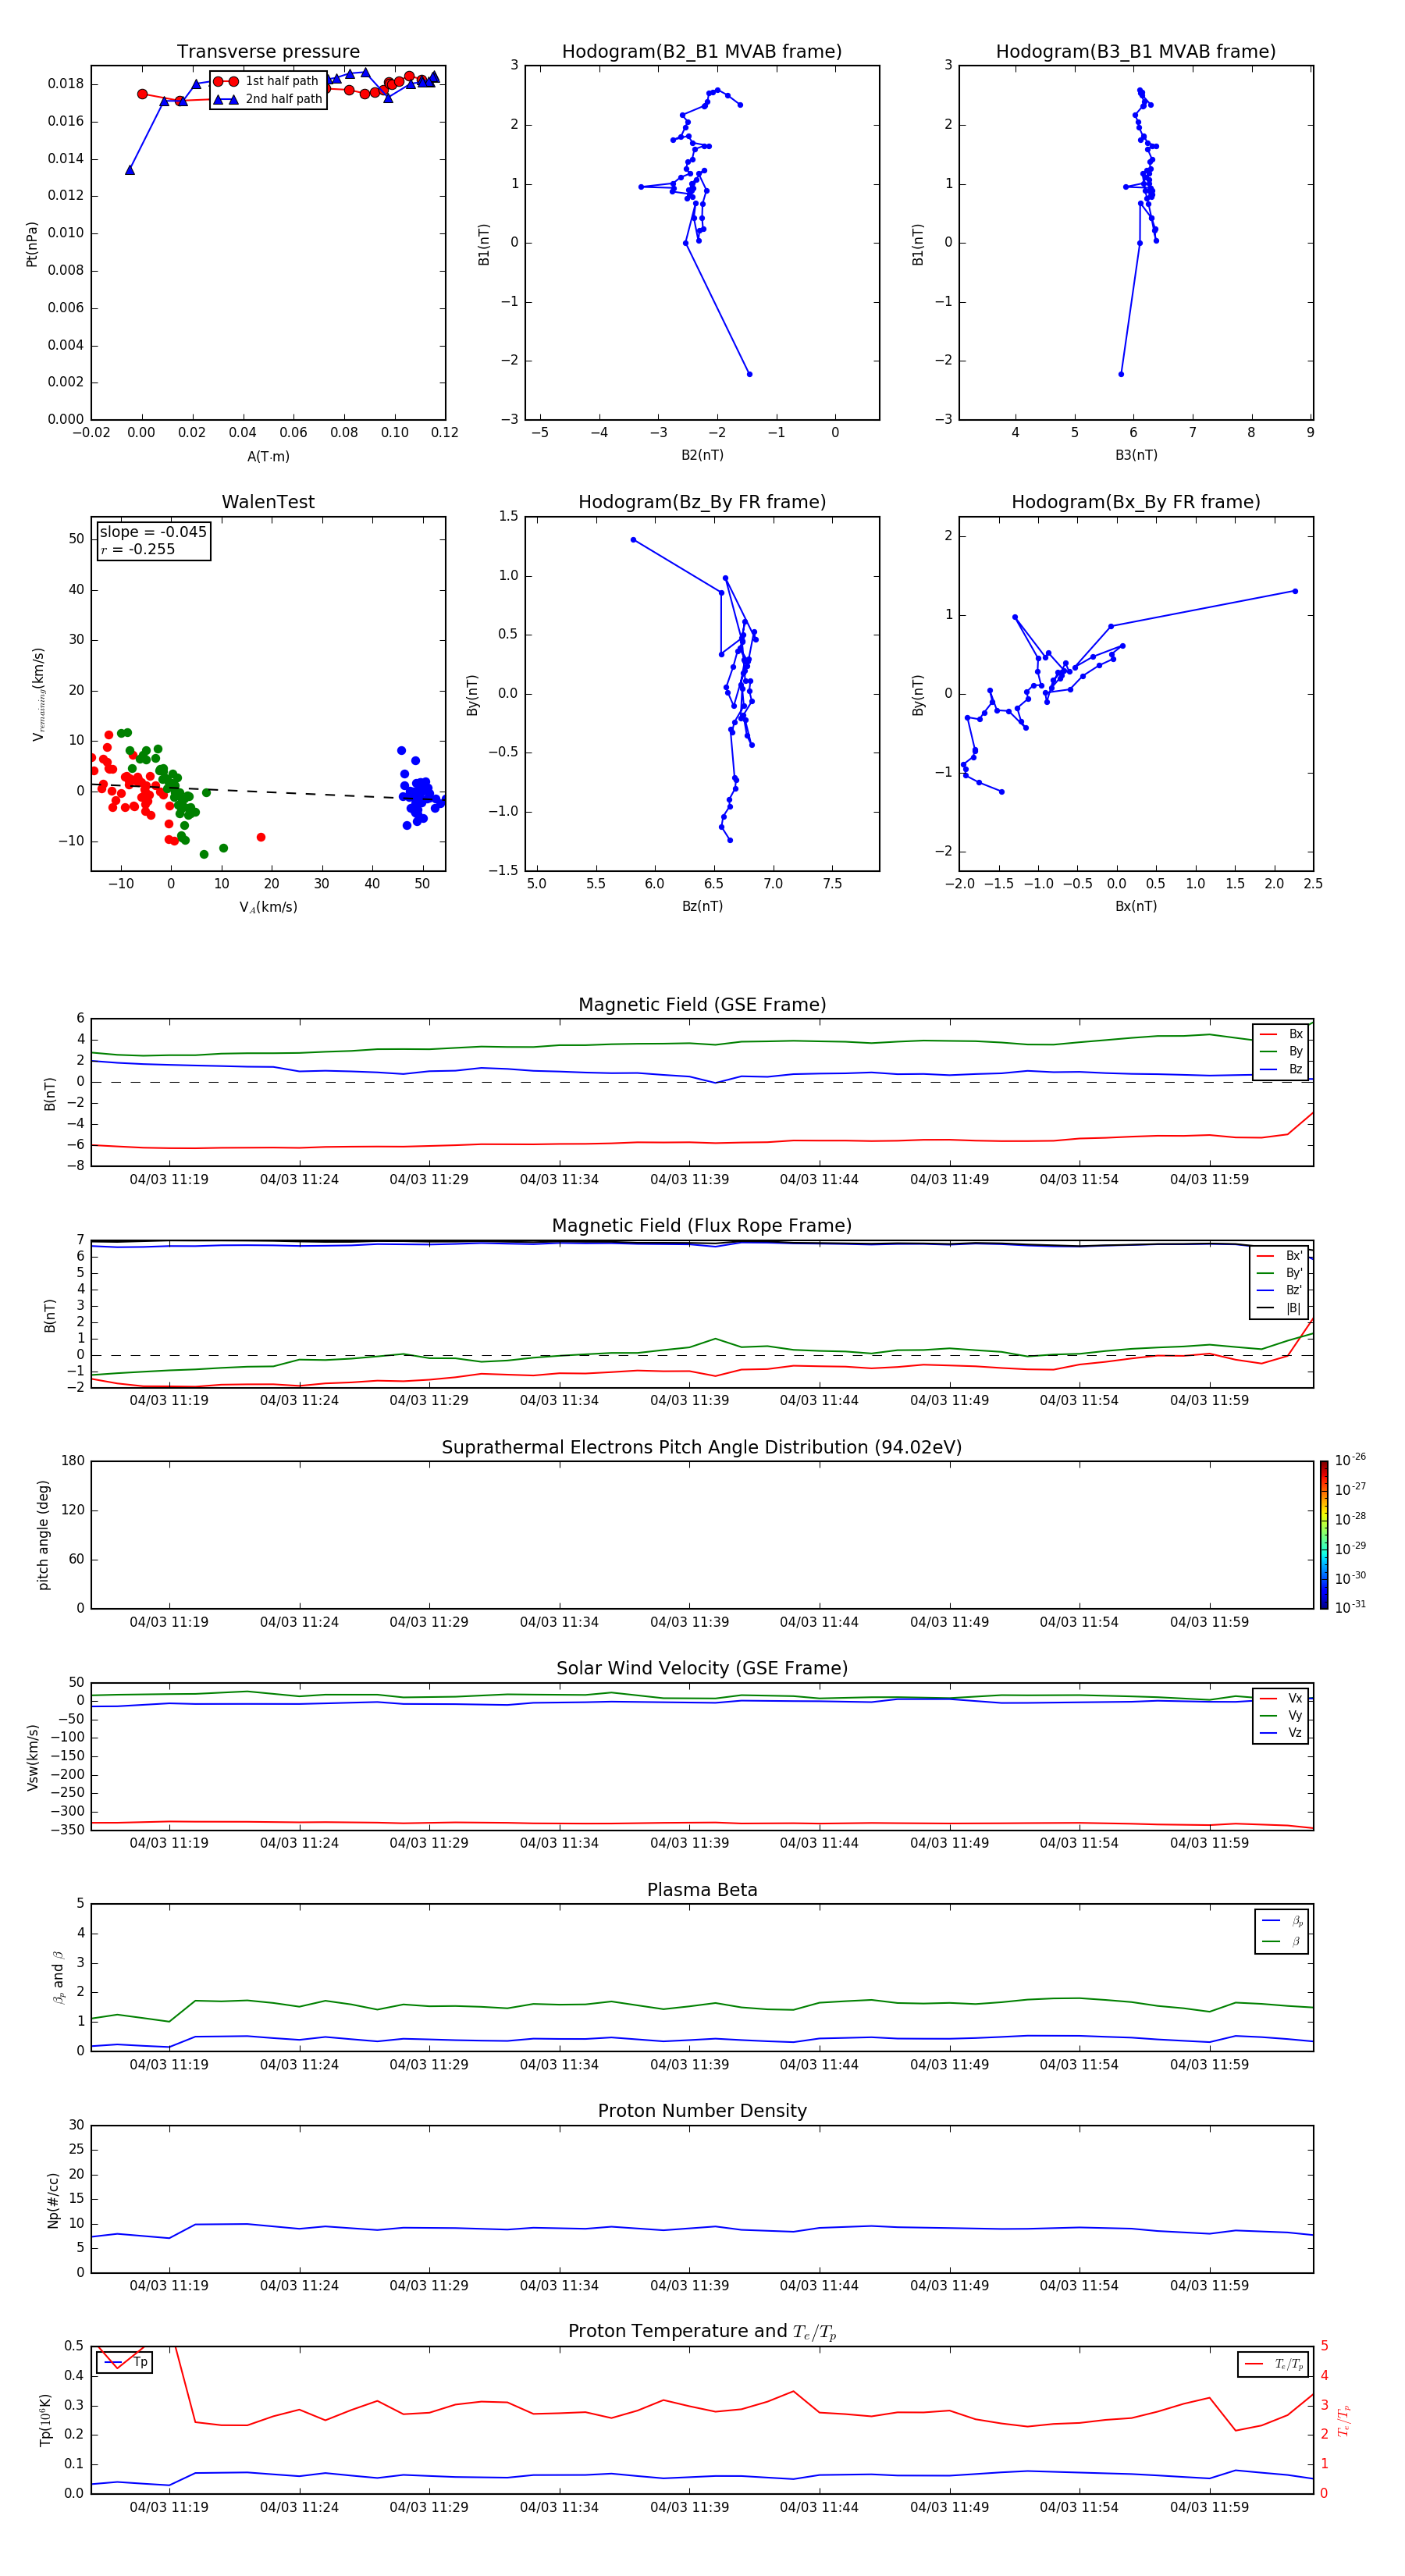Image resolution: width=1405 pixels, height=2576 pixels.
Task: Select the "r = -0.255" correlation annotation
Action: tap(138, 549)
